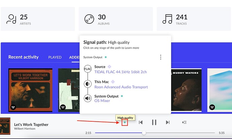
Task: Click the signal path quality dot in playback bar
Action: tap(125, 122)
